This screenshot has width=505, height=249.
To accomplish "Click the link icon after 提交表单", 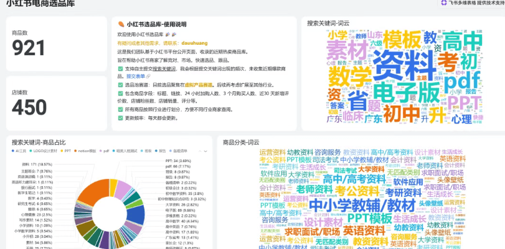I will pos(148,76).
